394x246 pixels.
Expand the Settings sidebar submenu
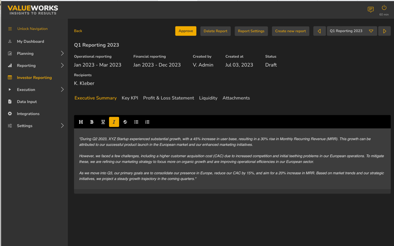[62, 126]
